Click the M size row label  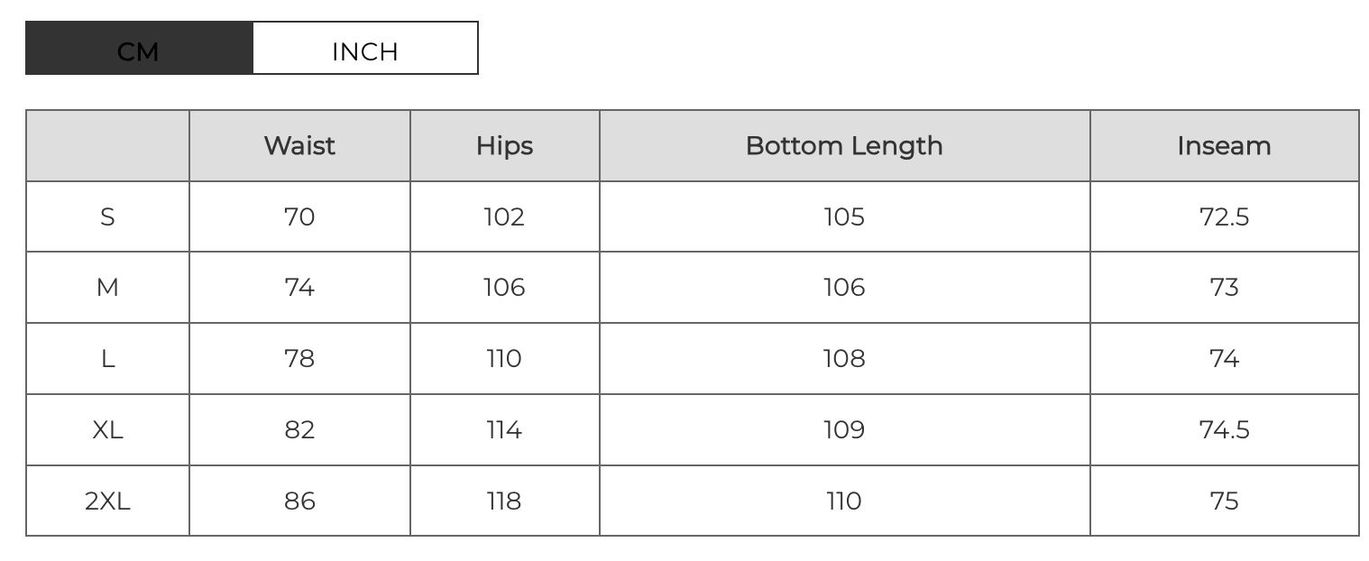[107, 288]
